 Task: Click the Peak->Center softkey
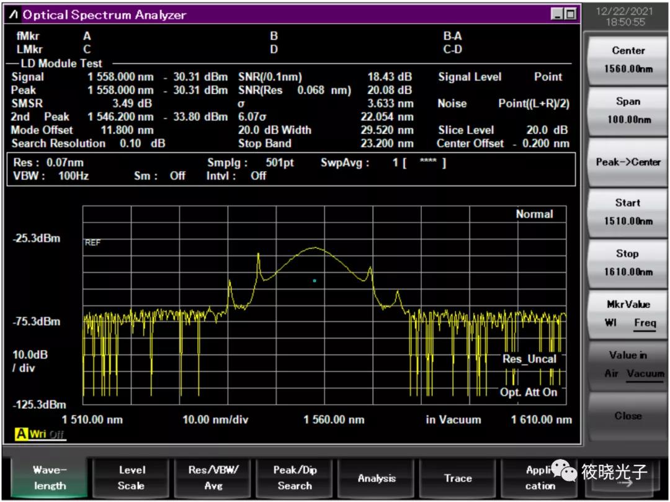coord(628,162)
